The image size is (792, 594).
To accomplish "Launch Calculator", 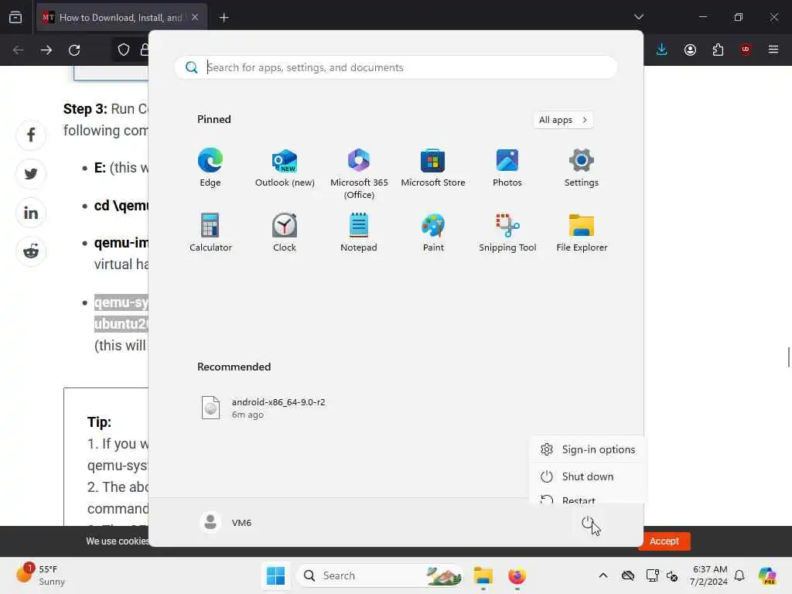I will pyautogui.click(x=210, y=232).
